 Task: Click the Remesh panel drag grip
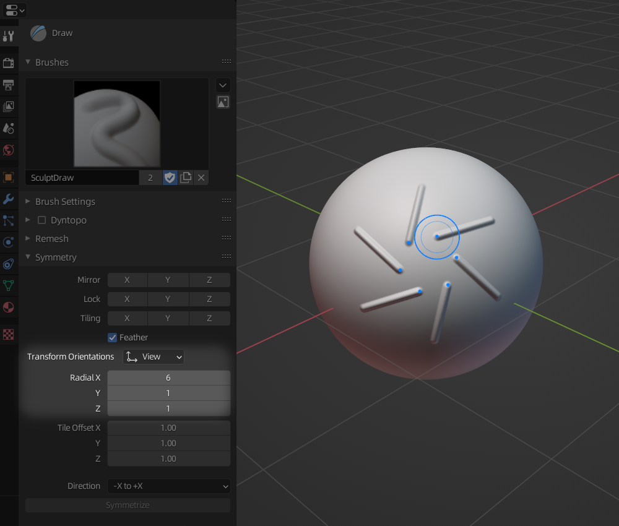[227, 238]
